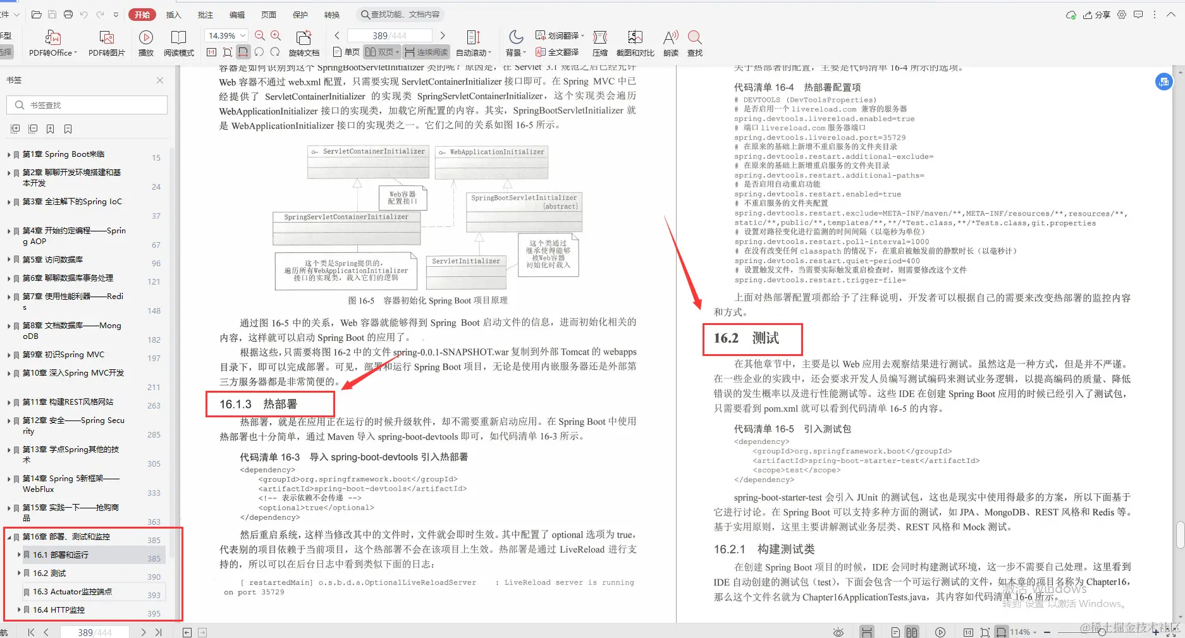Collapse the 第16章 部署、测试和监控 bookmark

pyautogui.click(x=9, y=537)
